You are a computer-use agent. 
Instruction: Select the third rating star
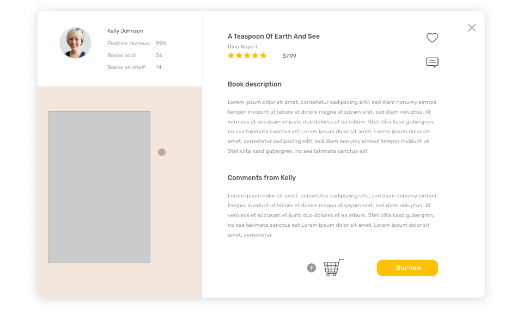(x=247, y=55)
